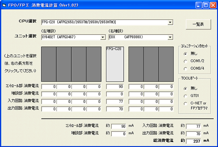This screenshot has height=147, width=218.
Task: Select the COM3/4 radio option
Action: tap(185, 69)
